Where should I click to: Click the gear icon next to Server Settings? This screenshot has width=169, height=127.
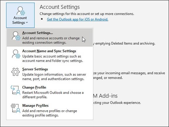tap(16, 72)
